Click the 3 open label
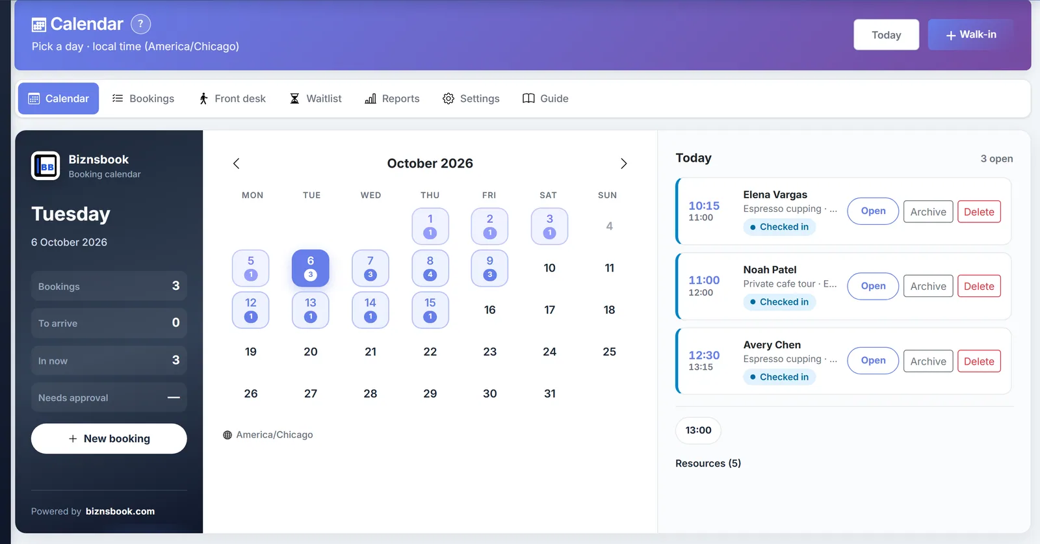 pyautogui.click(x=996, y=159)
